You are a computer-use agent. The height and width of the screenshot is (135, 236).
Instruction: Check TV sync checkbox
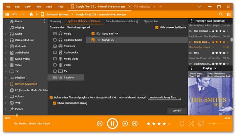[x=55, y=71]
